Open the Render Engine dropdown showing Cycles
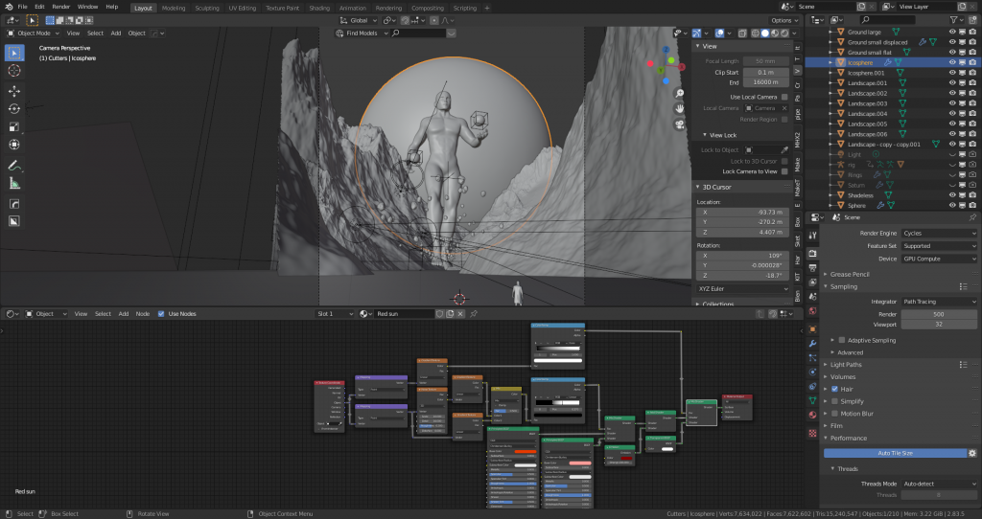 (939, 233)
